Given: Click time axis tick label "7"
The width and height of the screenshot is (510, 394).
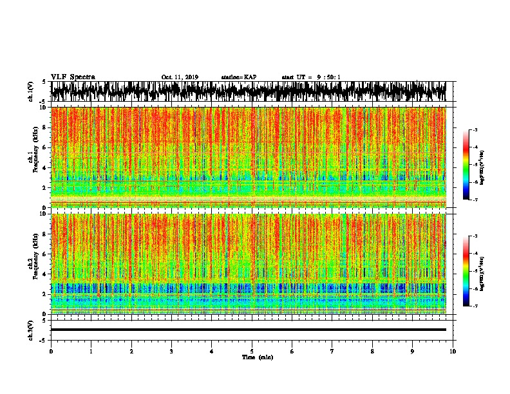Looking at the screenshot, I should click(x=332, y=352).
